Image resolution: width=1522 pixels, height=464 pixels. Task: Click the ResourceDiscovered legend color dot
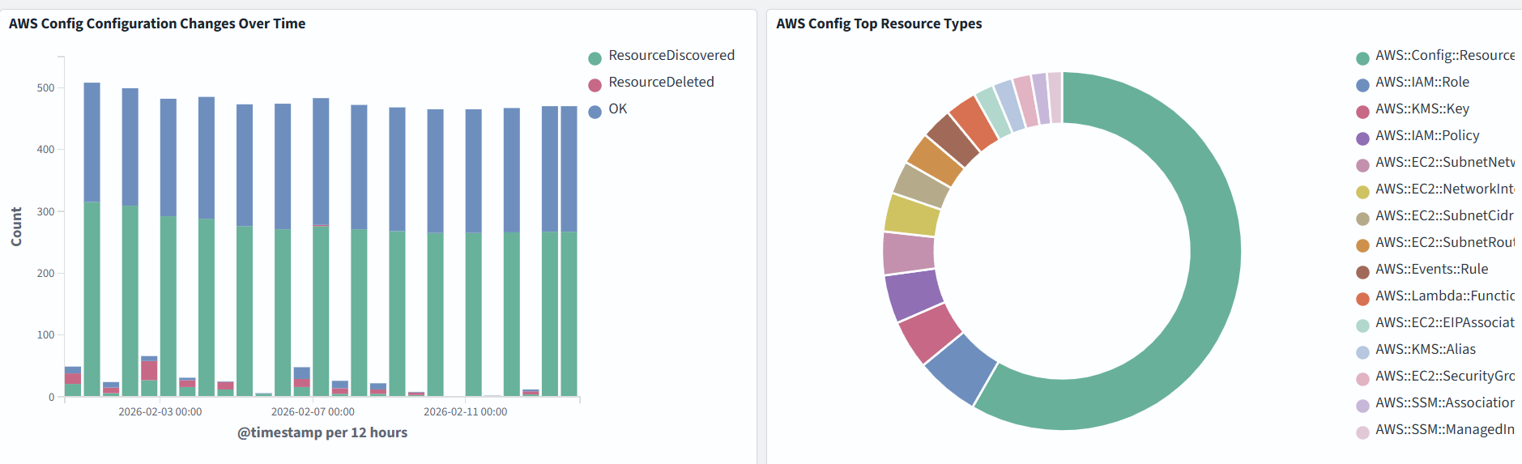595,57
